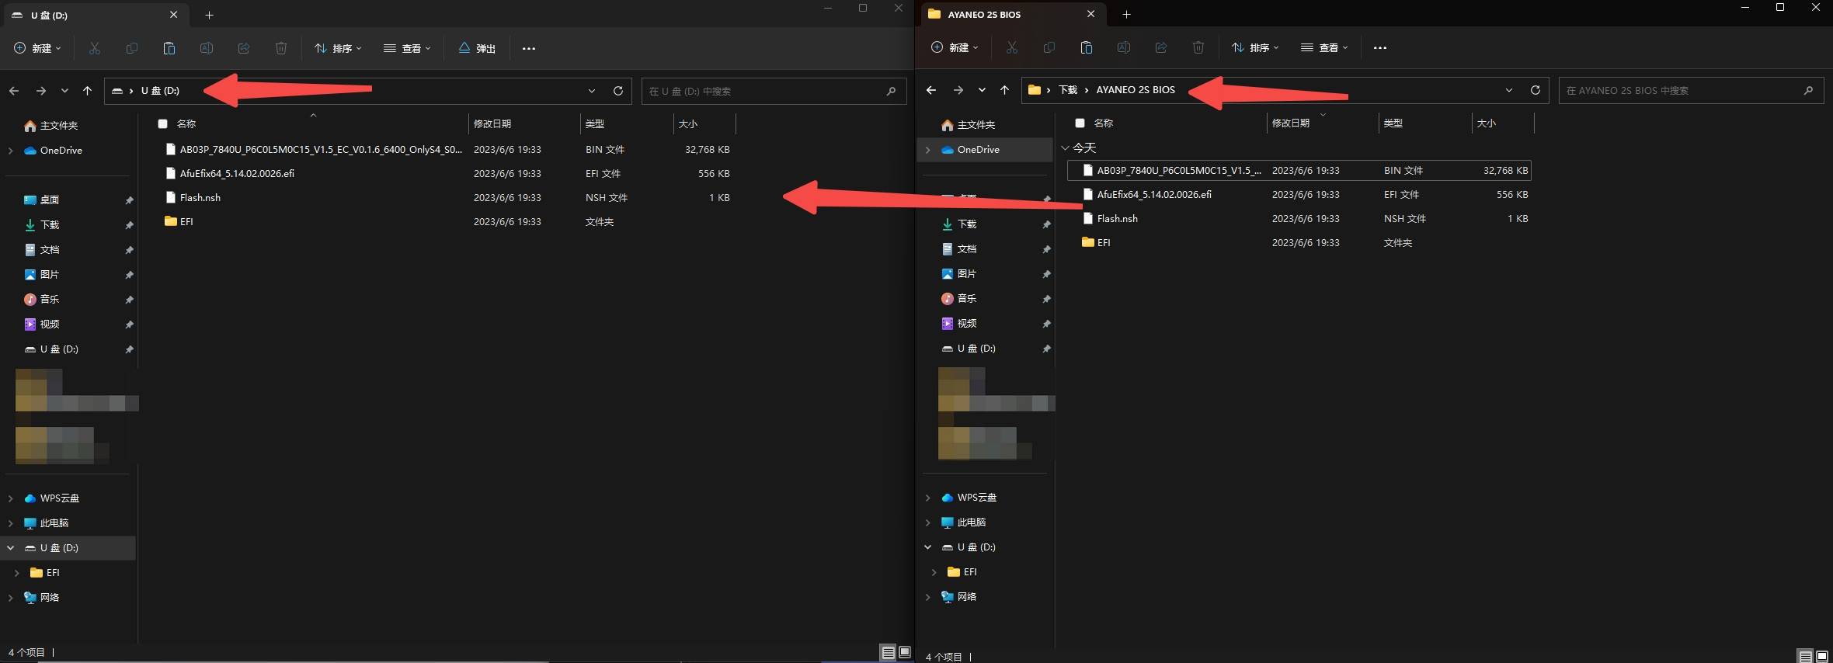
Task: Click the paste icon in AYANEO 2S BIOS window
Action: pyautogui.click(x=1087, y=47)
